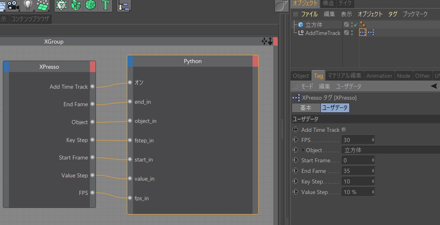
Task: Click the red corner of XGroup header
Action: click(x=276, y=41)
